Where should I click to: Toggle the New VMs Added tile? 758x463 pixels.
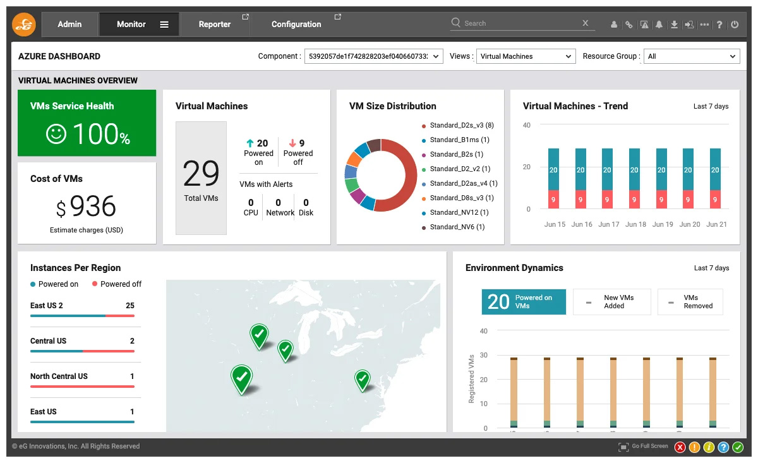coord(611,302)
